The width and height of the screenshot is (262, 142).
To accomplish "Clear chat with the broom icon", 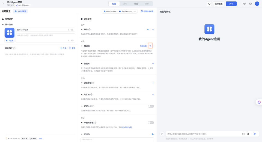I will click(x=162, y=134).
